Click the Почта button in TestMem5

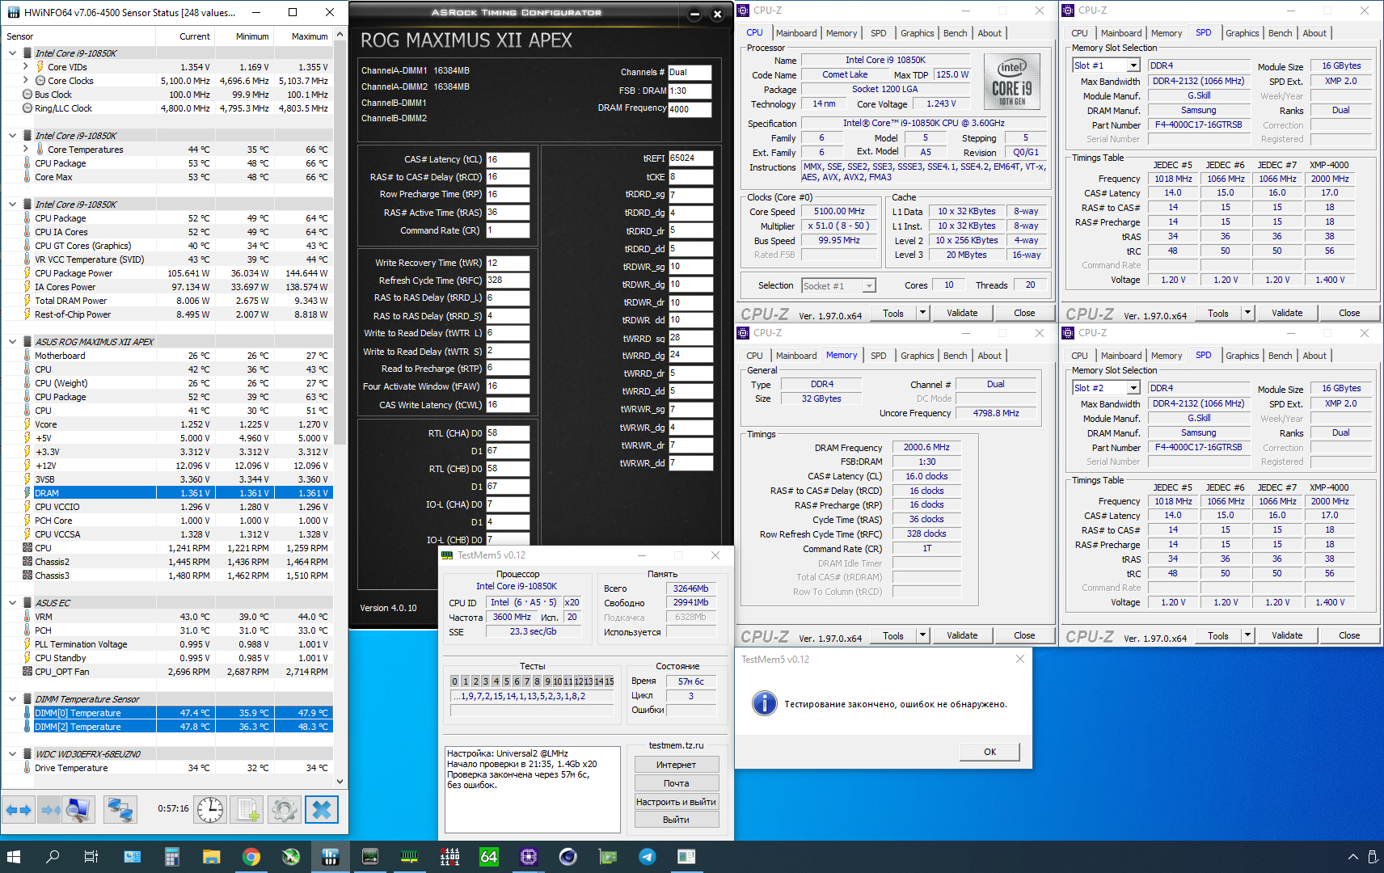point(676,783)
